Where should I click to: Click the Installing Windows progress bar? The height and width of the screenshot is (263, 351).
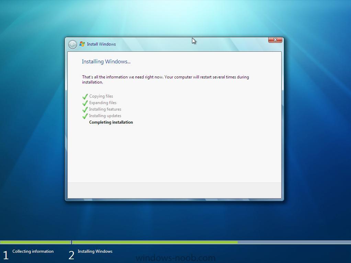(211, 242)
